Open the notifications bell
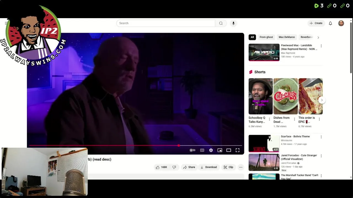This screenshot has width=353, height=198. (x=330, y=23)
